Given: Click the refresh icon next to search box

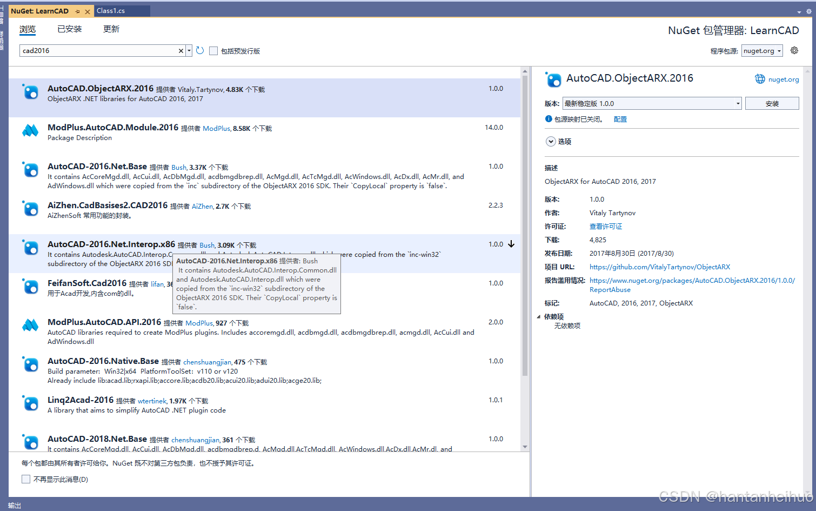Looking at the screenshot, I should 200,50.
